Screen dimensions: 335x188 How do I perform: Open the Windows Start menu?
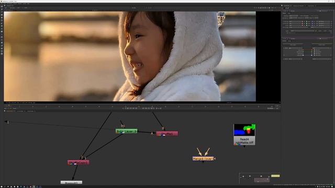[x=2, y=186]
